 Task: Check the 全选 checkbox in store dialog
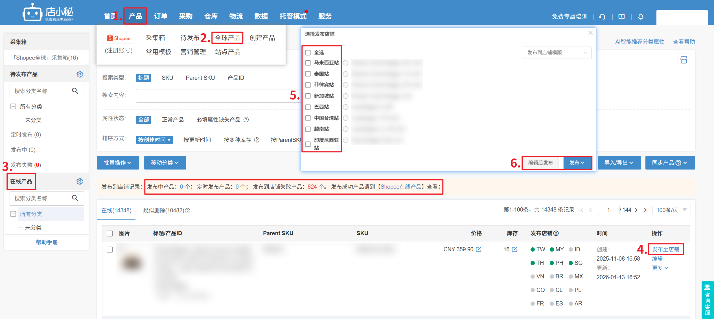coord(308,53)
